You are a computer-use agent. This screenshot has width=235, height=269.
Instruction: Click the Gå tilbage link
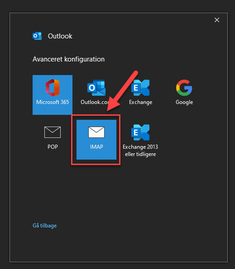[45, 226]
